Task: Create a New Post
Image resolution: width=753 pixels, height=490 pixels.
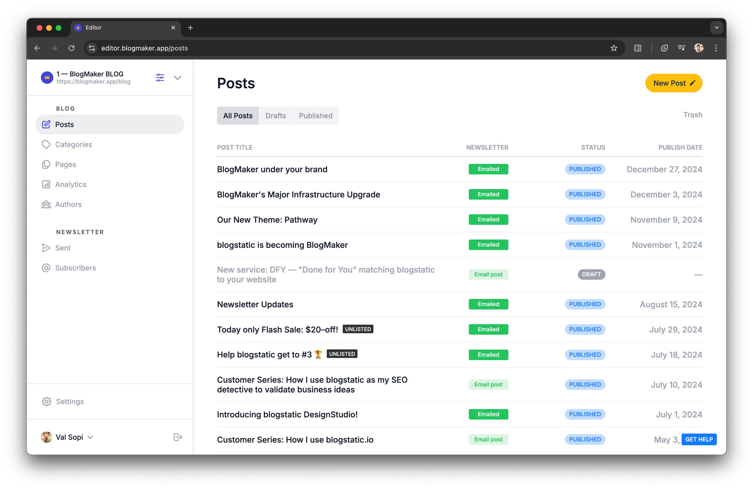Action: (674, 83)
